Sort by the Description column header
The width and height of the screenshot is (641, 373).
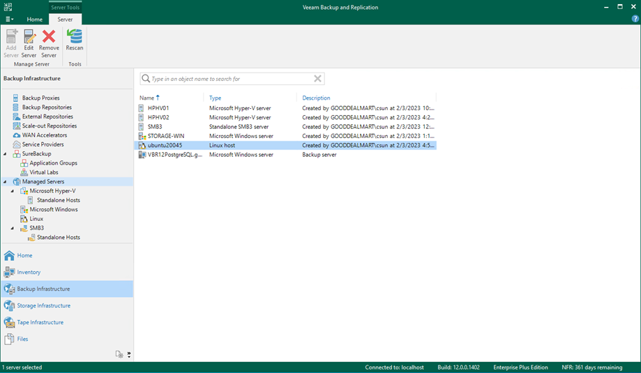coord(316,98)
